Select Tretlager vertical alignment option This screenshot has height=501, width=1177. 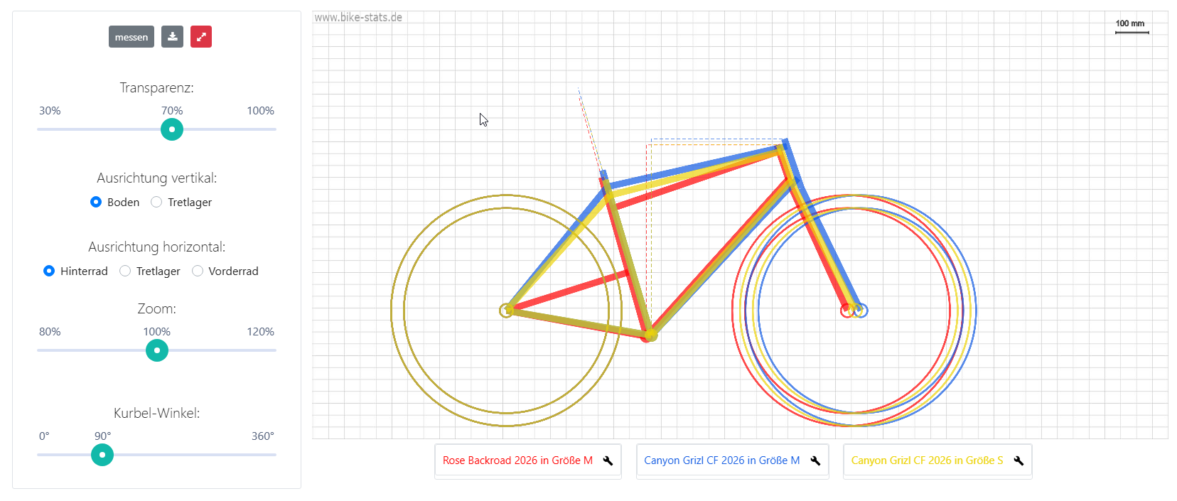click(156, 202)
